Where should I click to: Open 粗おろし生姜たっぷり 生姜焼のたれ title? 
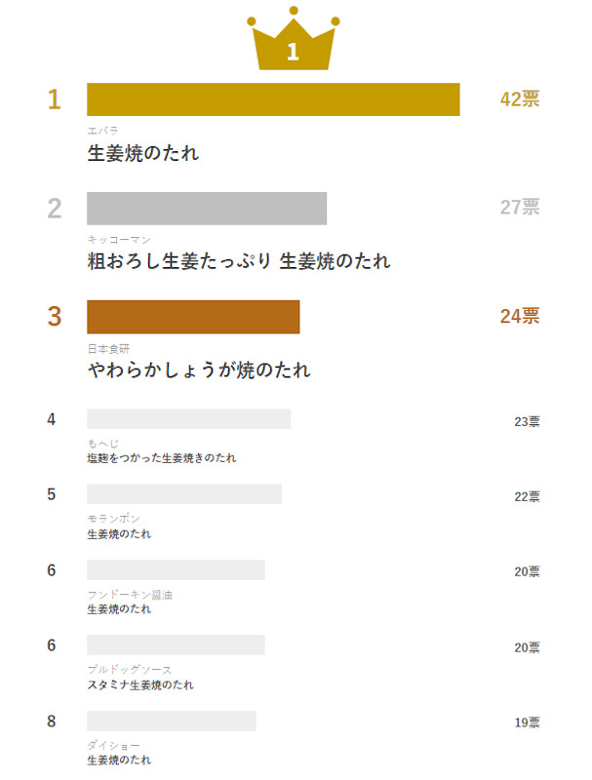239,261
